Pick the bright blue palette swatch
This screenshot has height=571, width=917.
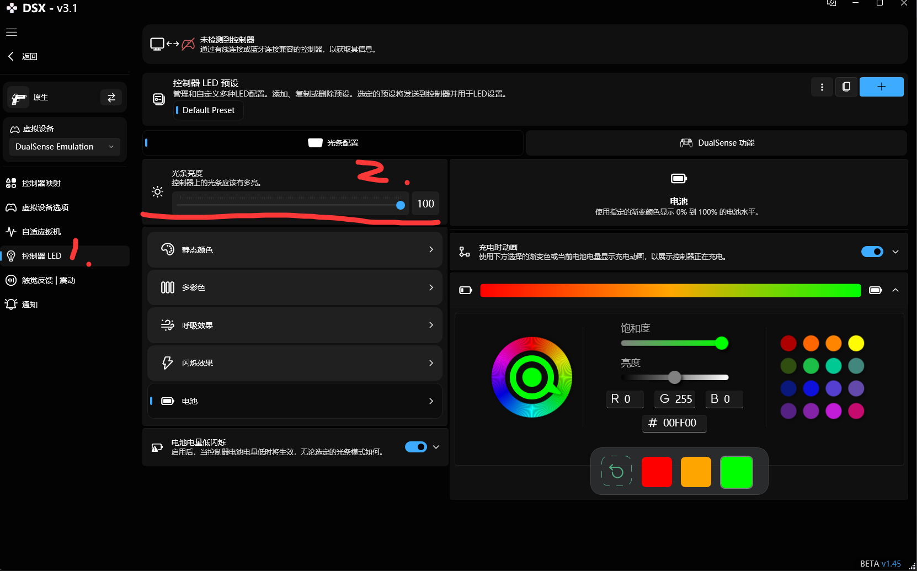[x=811, y=388]
